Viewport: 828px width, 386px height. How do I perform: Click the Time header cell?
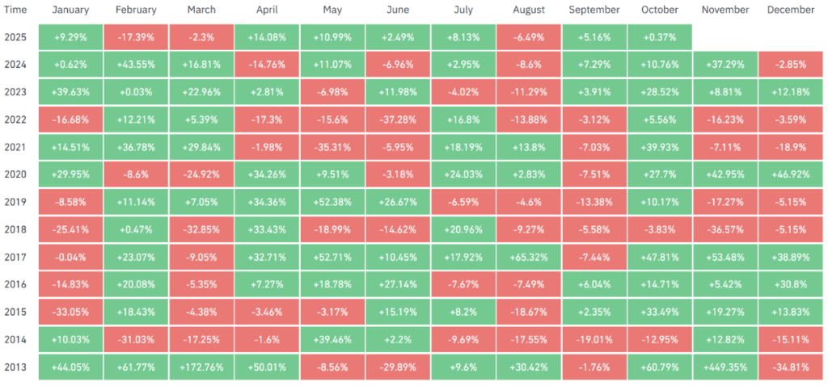(x=15, y=10)
